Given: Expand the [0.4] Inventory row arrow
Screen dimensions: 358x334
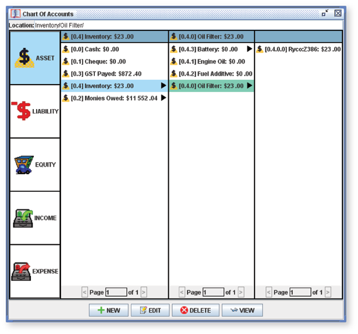Looking at the screenshot, I should pos(164,86).
